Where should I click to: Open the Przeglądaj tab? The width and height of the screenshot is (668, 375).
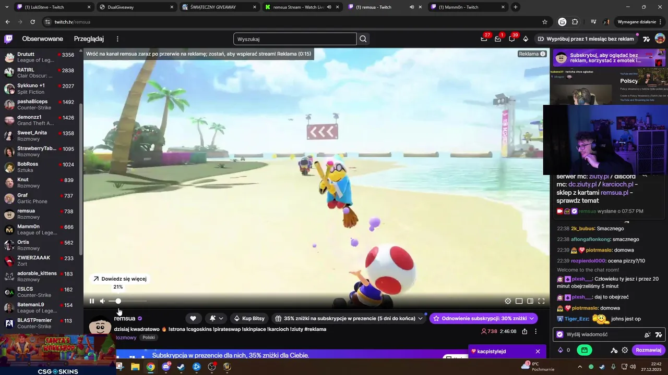point(89,39)
